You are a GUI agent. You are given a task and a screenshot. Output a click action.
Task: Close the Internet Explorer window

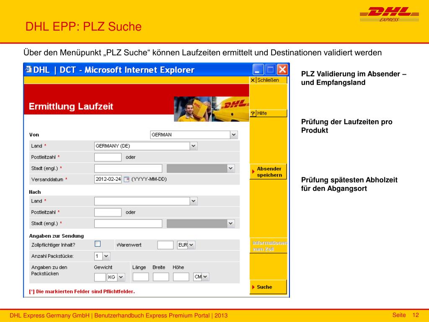(x=283, y=70)
